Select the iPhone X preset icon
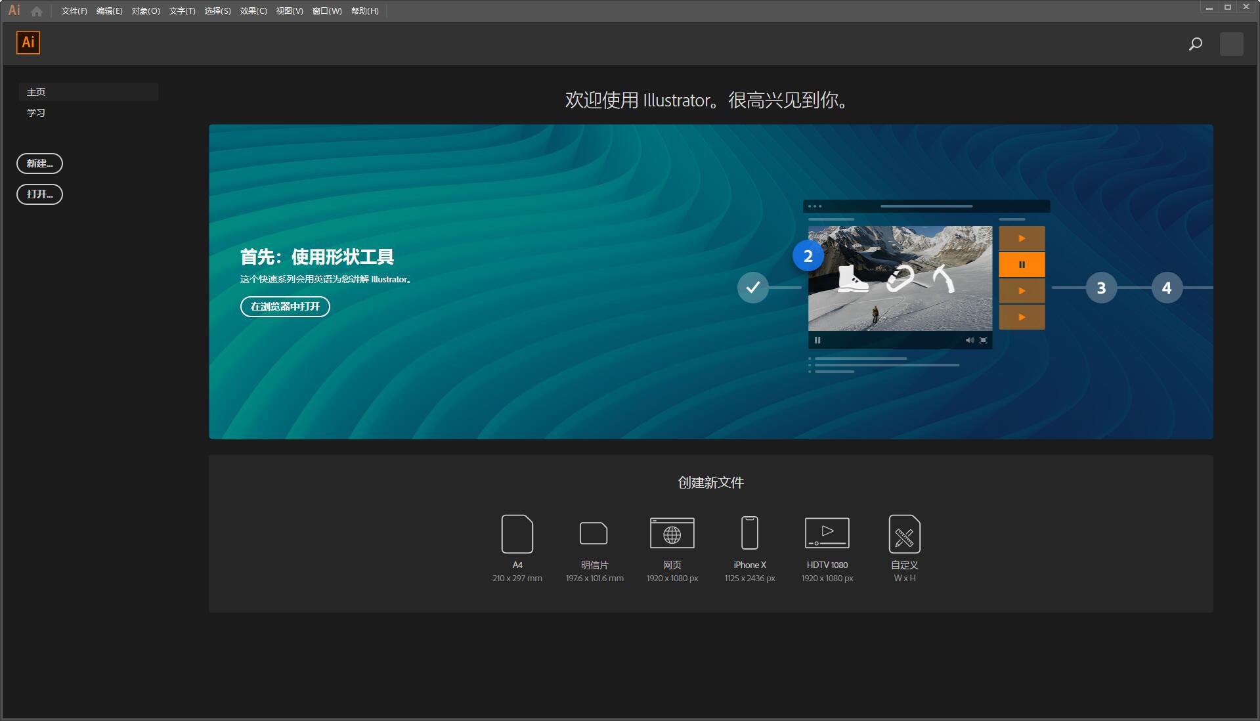 pos(750,533)
